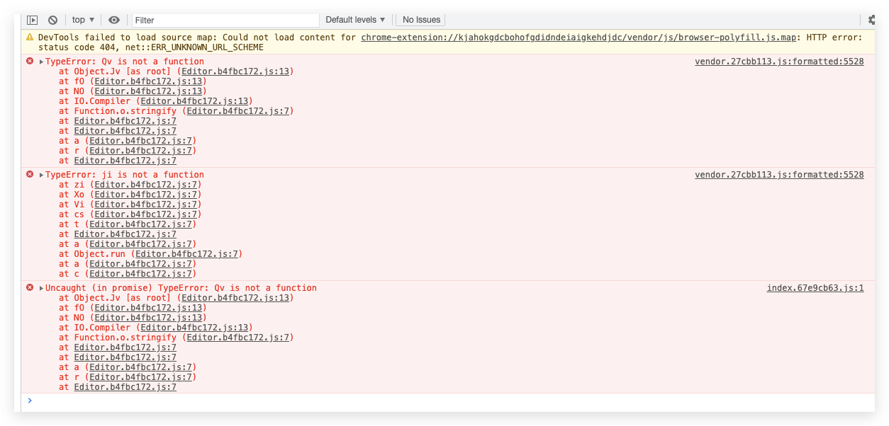Toggle the console sidebar panel
Viewport: 889px width, 426px height.
click(x=32, y=19)
